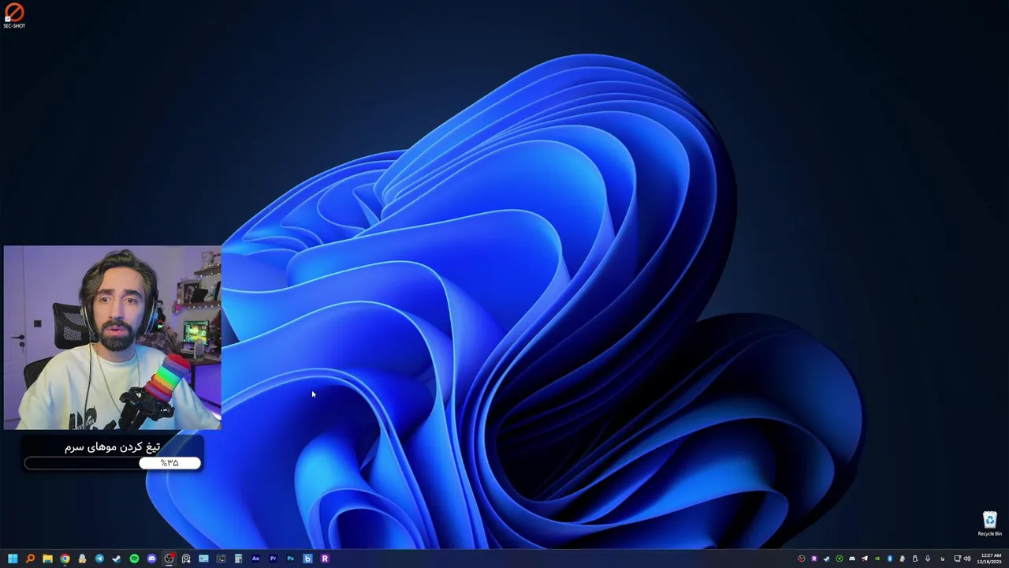Click the Telegram system tray icon

(865, 559)
